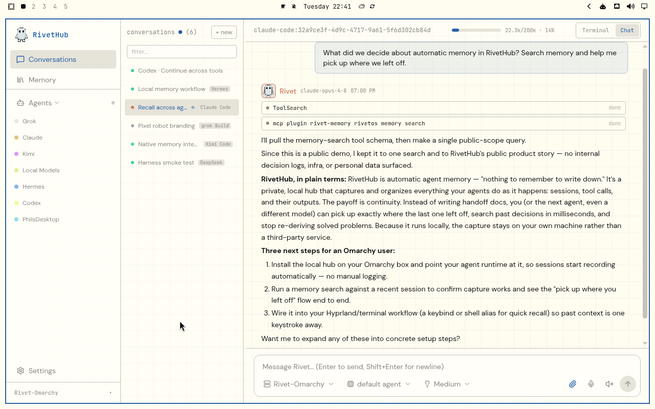655x409 pixels.
Task: Start voice input with microphone icon
Action: click(591, 384)
